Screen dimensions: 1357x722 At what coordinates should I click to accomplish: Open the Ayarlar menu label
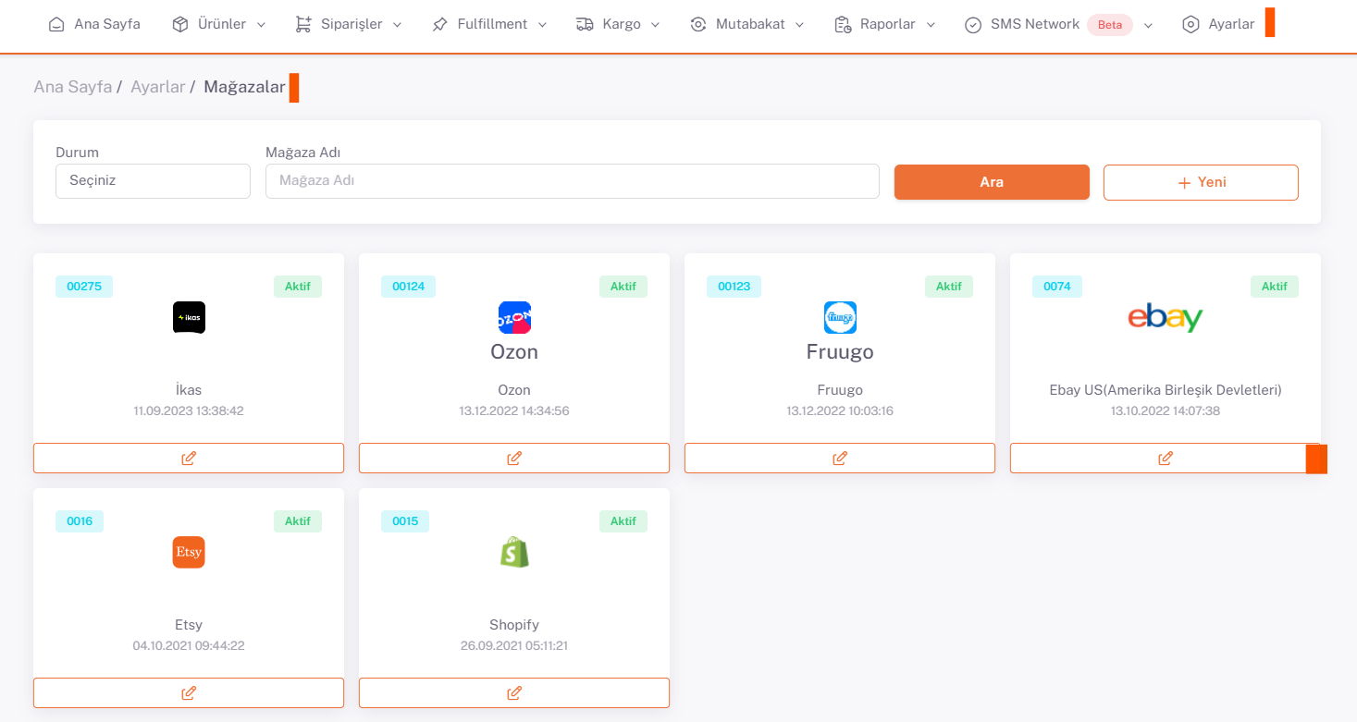(1231, 25)
